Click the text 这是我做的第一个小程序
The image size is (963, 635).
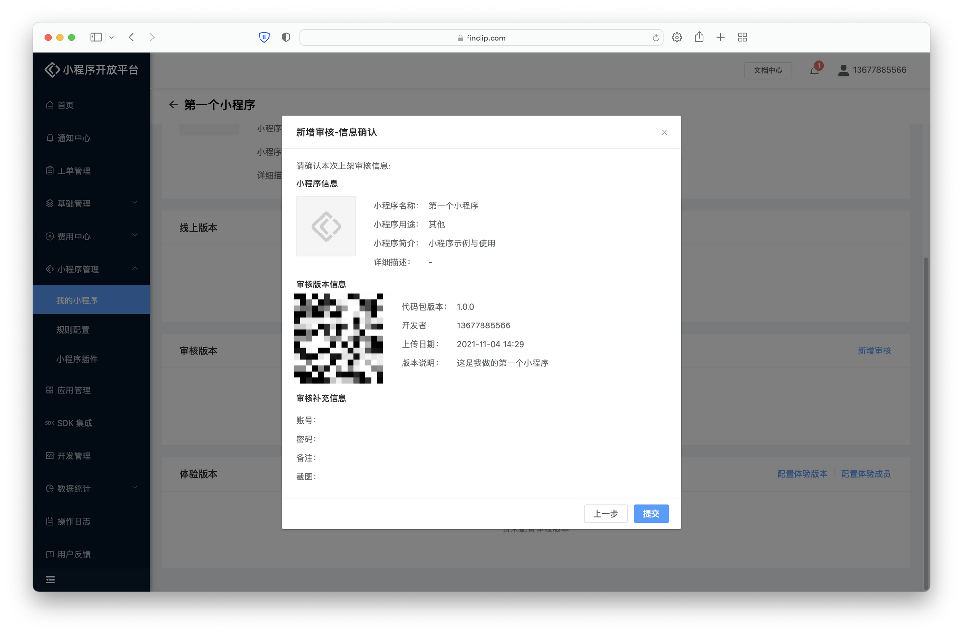point(503,363)
